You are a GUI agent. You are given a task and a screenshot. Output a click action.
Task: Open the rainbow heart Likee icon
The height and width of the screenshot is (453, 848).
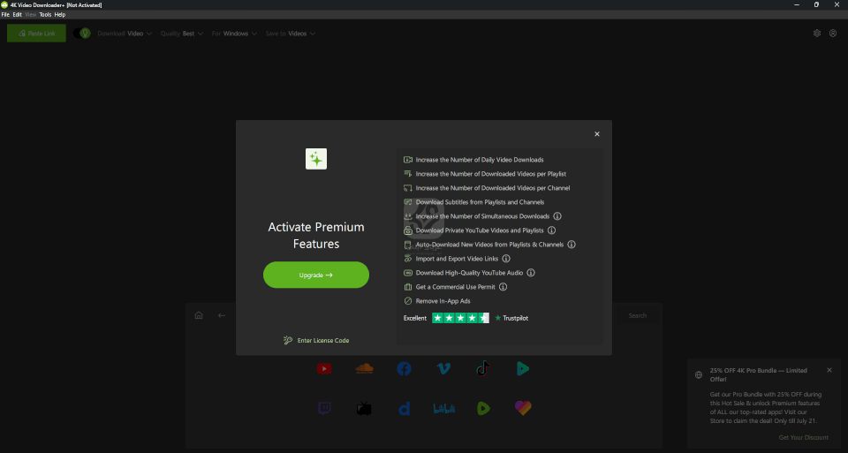(523, 408)
